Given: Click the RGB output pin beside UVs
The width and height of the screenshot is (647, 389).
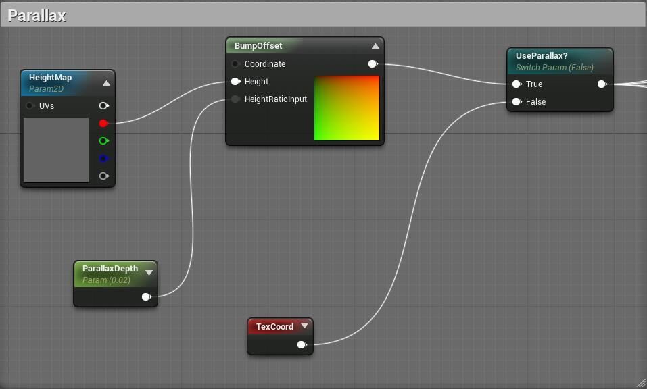Looking at the screenshot, I should coord(103,106).
